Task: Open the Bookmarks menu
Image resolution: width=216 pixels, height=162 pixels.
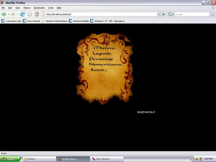Action: point(39,8)
